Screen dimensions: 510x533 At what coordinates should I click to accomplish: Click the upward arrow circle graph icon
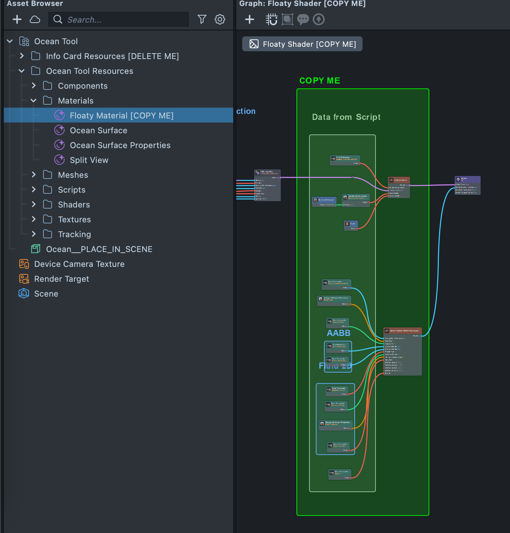tap(319, 19)
